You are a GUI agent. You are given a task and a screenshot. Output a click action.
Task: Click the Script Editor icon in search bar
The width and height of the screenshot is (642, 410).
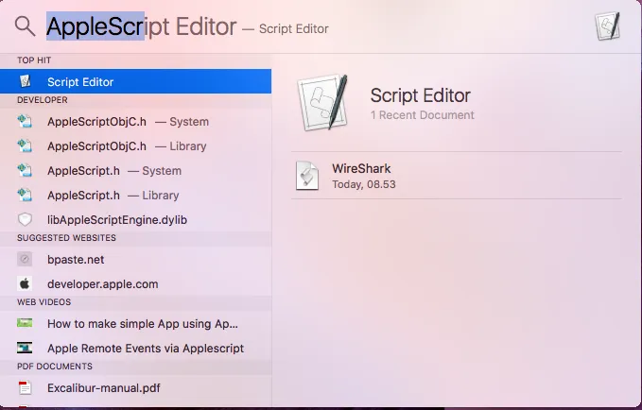click(608, 26)
